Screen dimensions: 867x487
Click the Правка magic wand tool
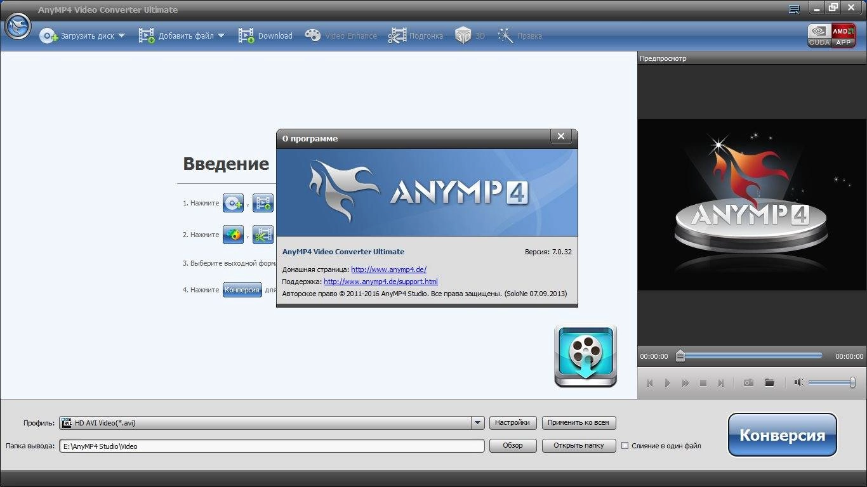(x=520, y=36)
